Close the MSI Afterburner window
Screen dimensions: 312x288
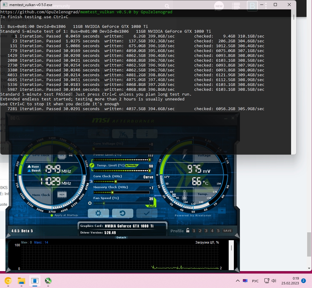pos(233,118)
